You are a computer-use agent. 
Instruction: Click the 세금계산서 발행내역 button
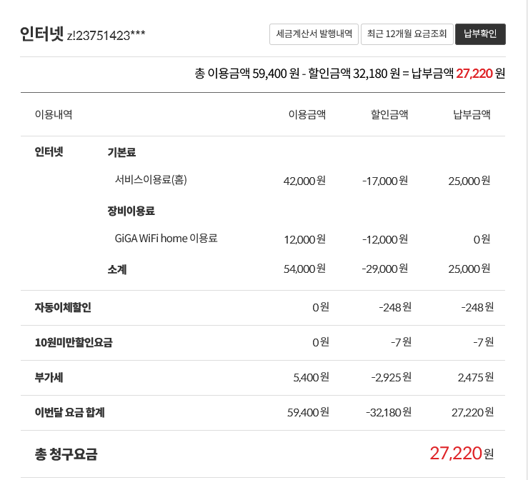coord(314,34)
